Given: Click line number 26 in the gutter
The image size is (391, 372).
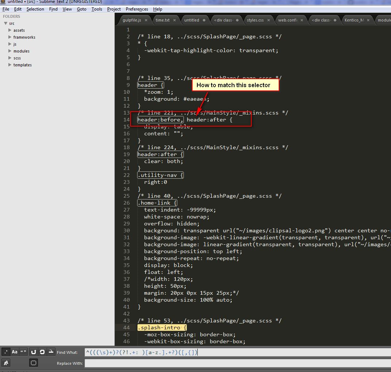Looking at the screenshot, I should 127,203.
